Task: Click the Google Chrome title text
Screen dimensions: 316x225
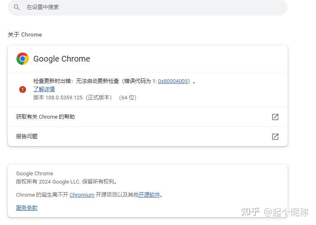Action: point(62,59)
